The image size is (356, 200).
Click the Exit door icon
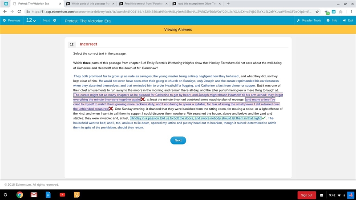coord(344,20)
